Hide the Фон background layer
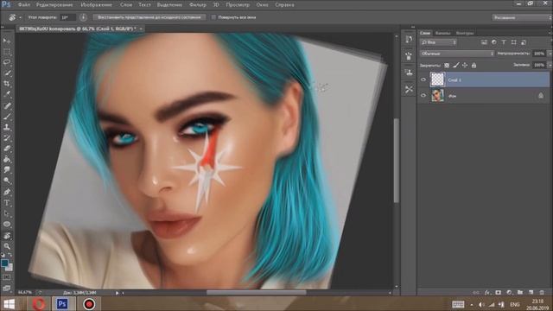 (423, 96)
